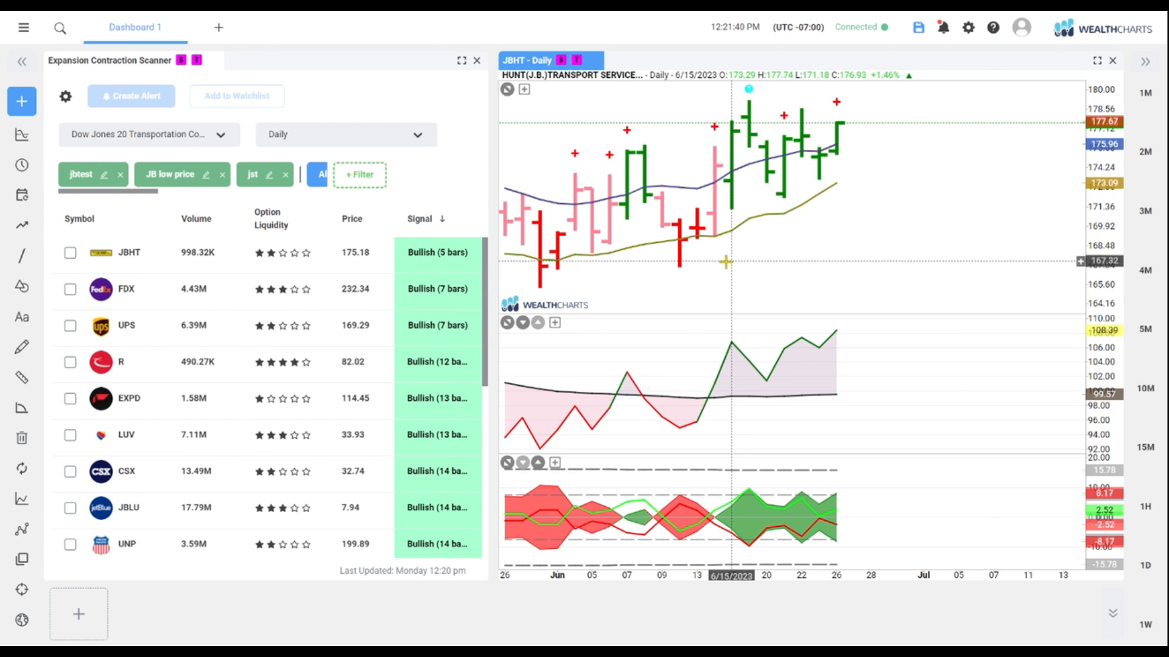Select the trend line sidebar tool
This screenshot has width=1169, height=657.
pyautogui.click(x=22, y=225)
